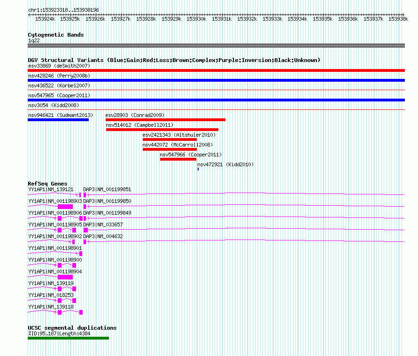Click the green segmental duplication bar
Screen dimensions: 418x356
(68, 338)
